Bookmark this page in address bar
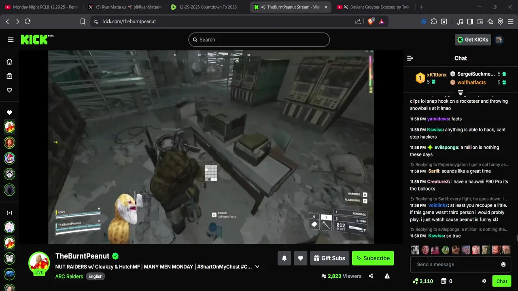 (83, 21)
